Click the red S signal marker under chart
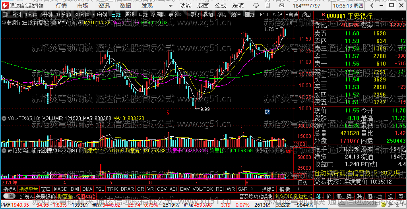The image size is (407, 209). point(168,112)
